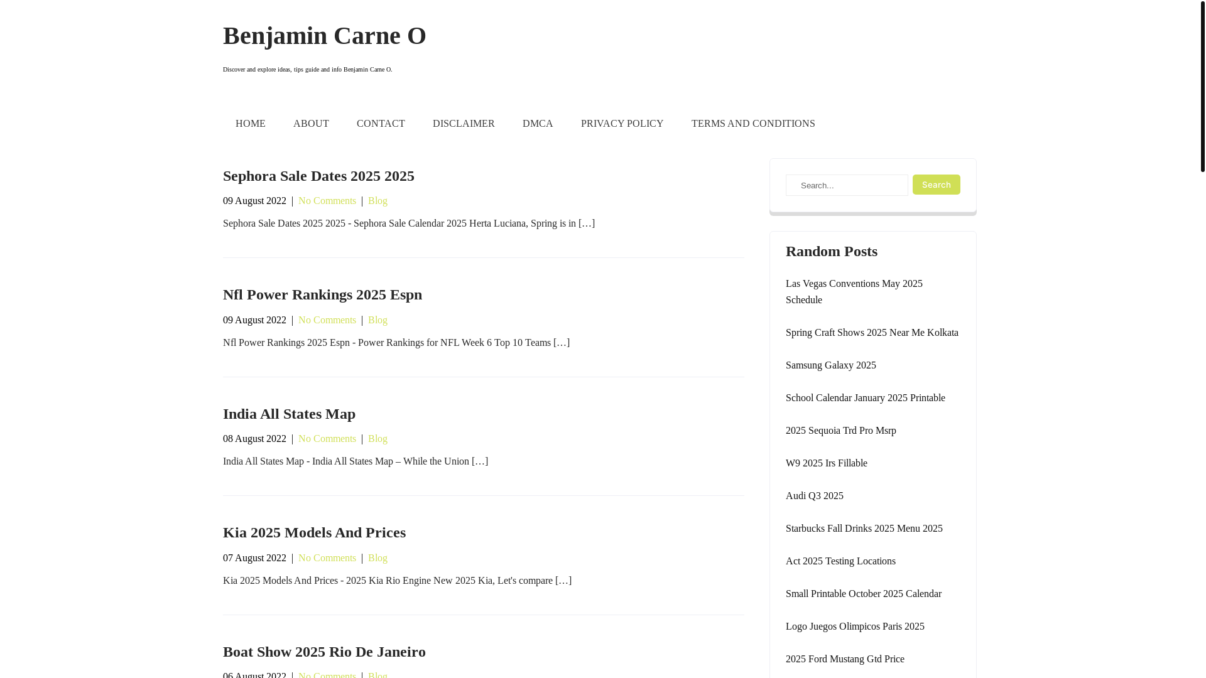The width and height of the screenshot is (1206, 678).
Task: Go to the HOME menu item
Action: (x=251, y=124)
